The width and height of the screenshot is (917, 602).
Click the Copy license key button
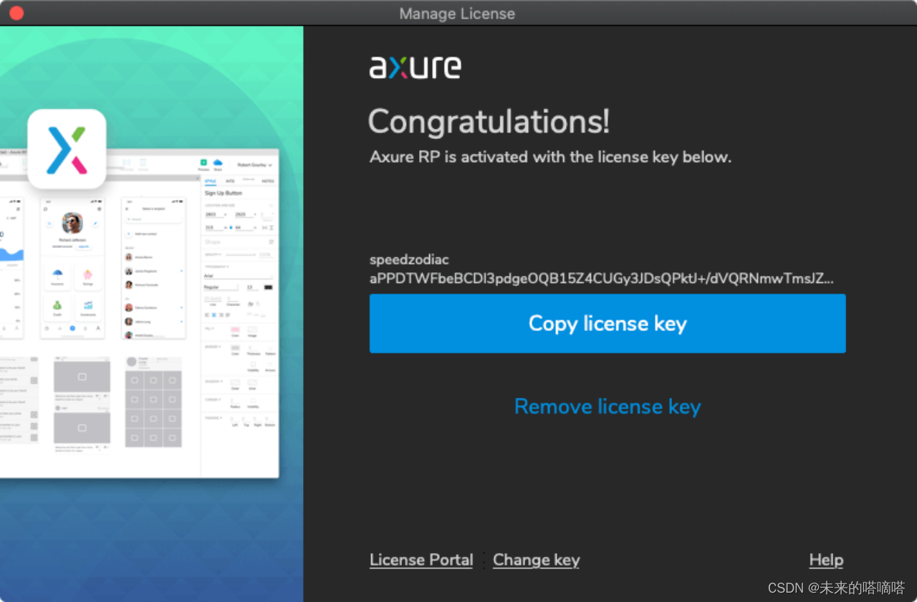coord(608,323)
